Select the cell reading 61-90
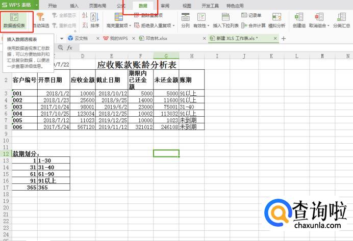The height and width of the screenshot is (241, 353). click(x=54, y=174)
